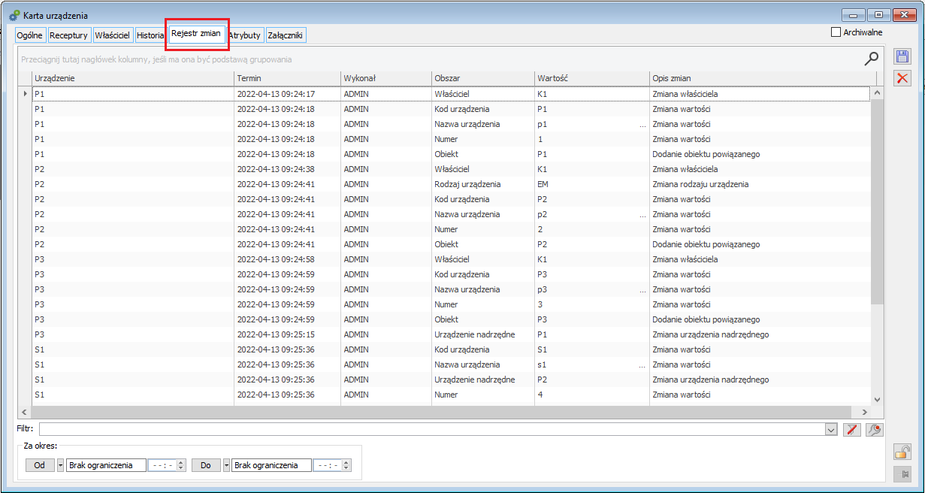Viewport: 925px width, 493px height.
Task: Select the 'Zmiana rodzaju urządzenia' description cell
Action: (x=760, y=184)
